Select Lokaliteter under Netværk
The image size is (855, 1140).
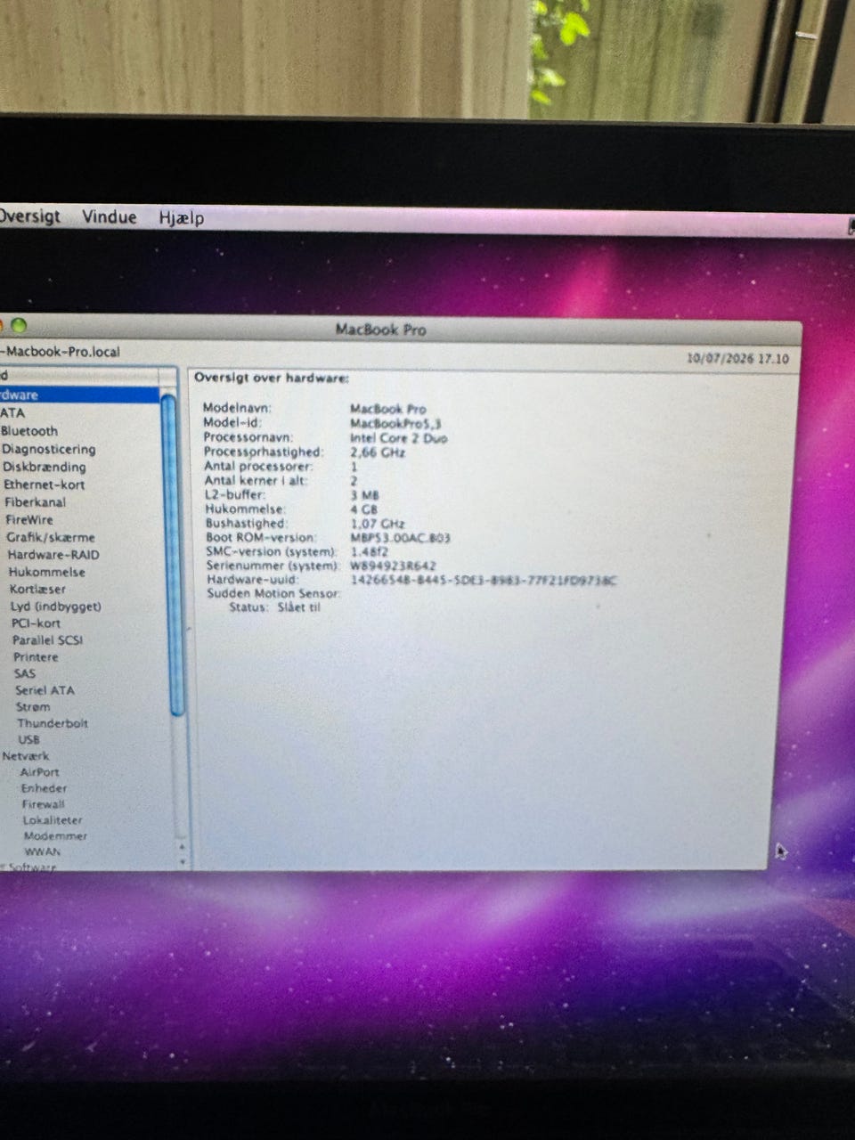pyautogui.click(x=53, y=820)
